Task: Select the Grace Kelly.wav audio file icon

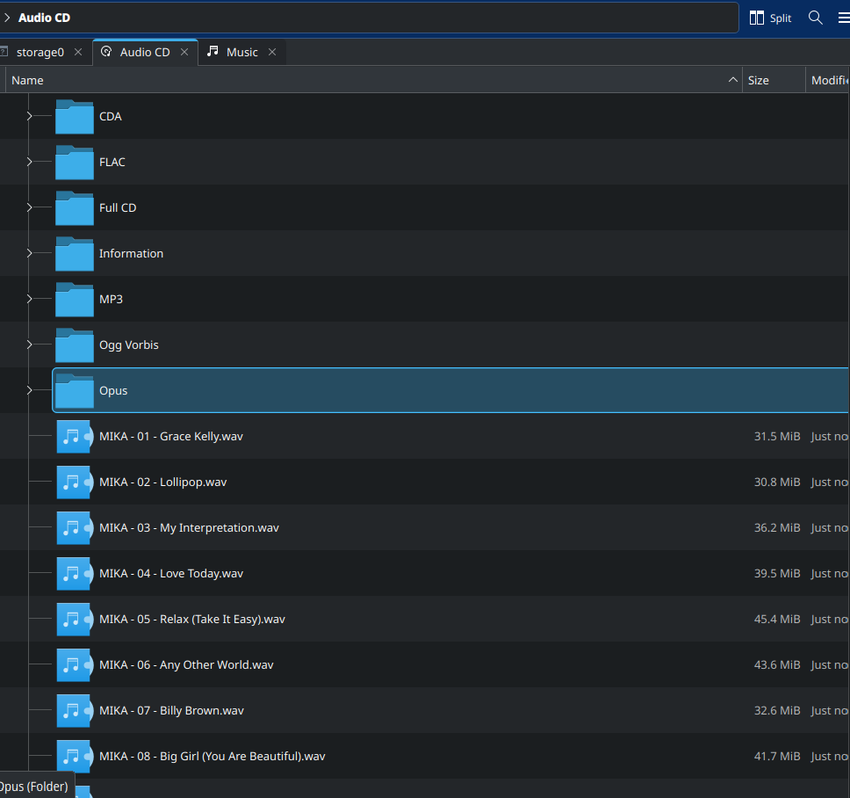Action: click(75, 437)
